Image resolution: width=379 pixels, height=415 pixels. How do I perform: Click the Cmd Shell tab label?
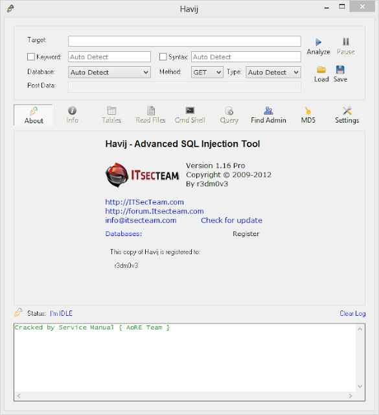(x=190, y=120)
